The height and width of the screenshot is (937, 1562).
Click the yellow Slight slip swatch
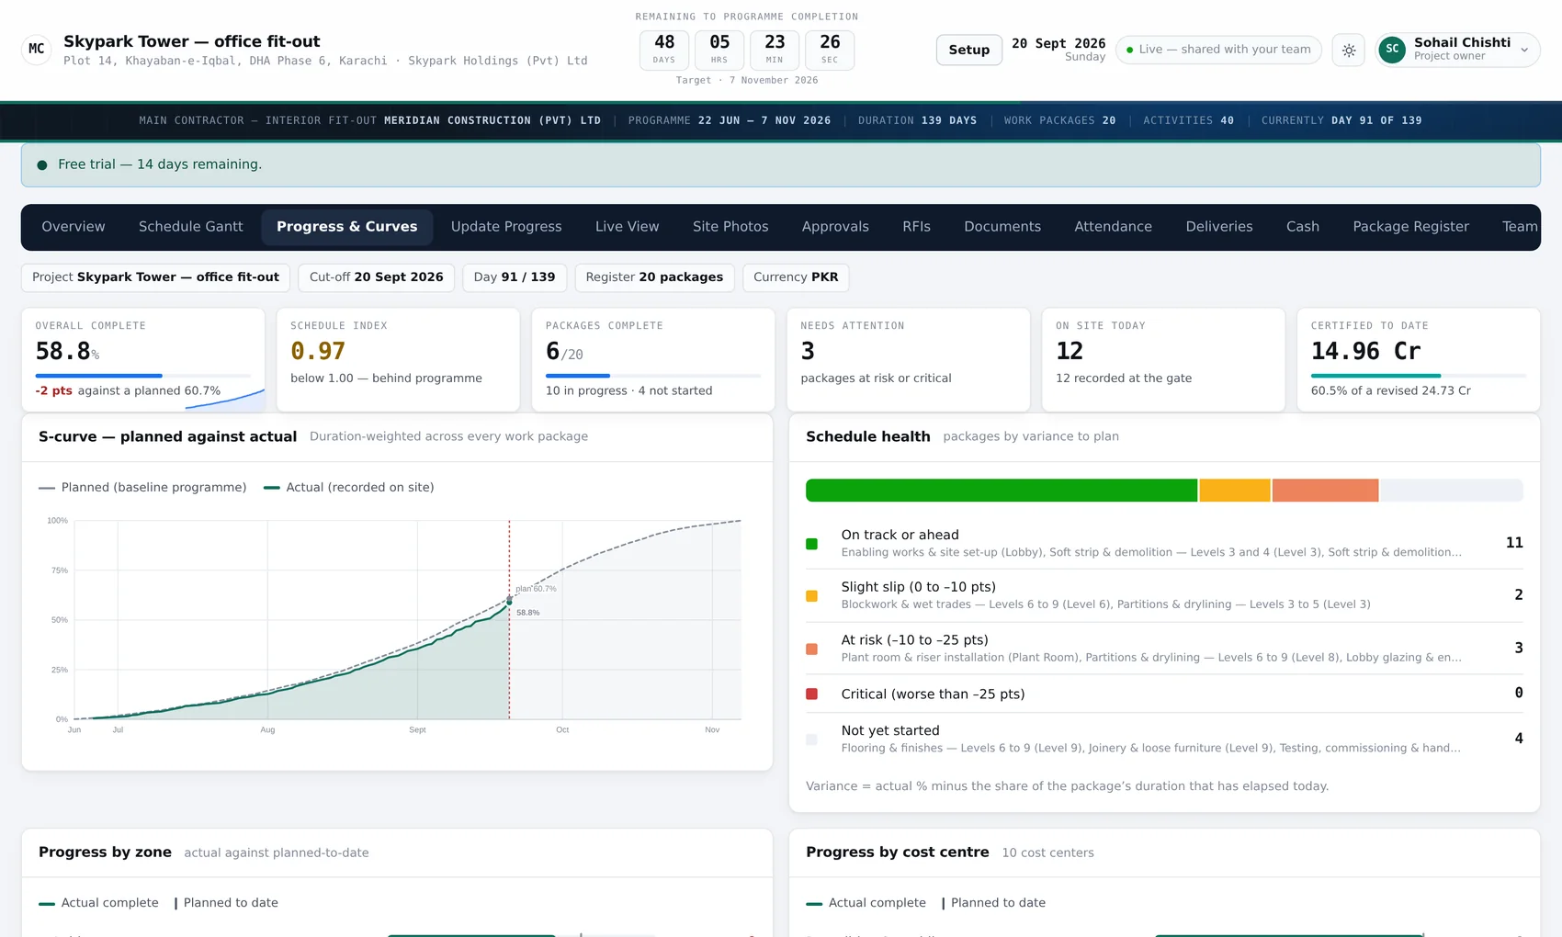click(811, 596)
